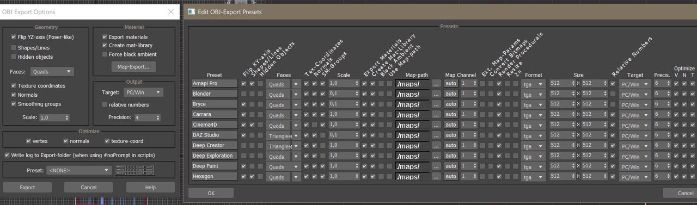Uncheck Export materials option
Screen dimensions: 697x205
tap(105, 37)
